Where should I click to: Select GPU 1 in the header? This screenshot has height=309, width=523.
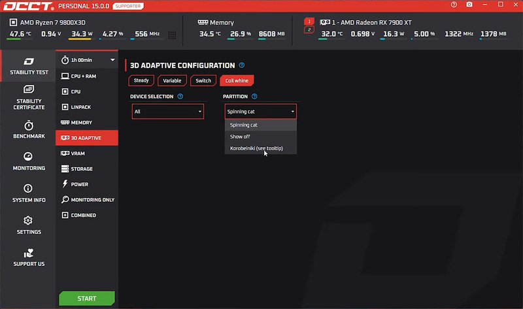pos(309,22)
